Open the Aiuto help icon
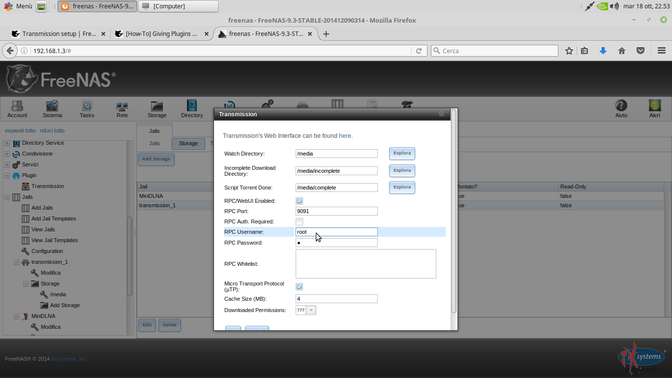This screenshot has height=378, width=672. click(x=621, y=109)
